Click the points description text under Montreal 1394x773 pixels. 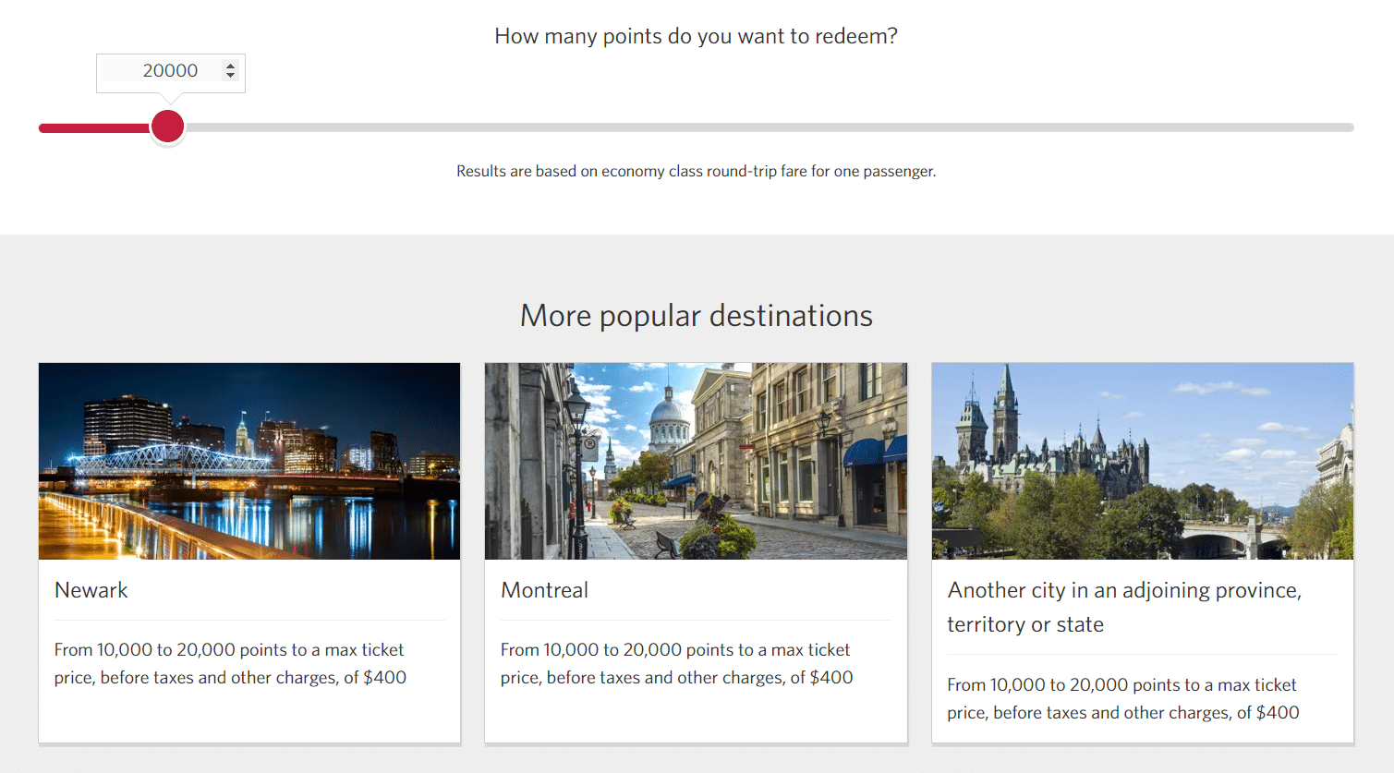(x=676, y=663)
